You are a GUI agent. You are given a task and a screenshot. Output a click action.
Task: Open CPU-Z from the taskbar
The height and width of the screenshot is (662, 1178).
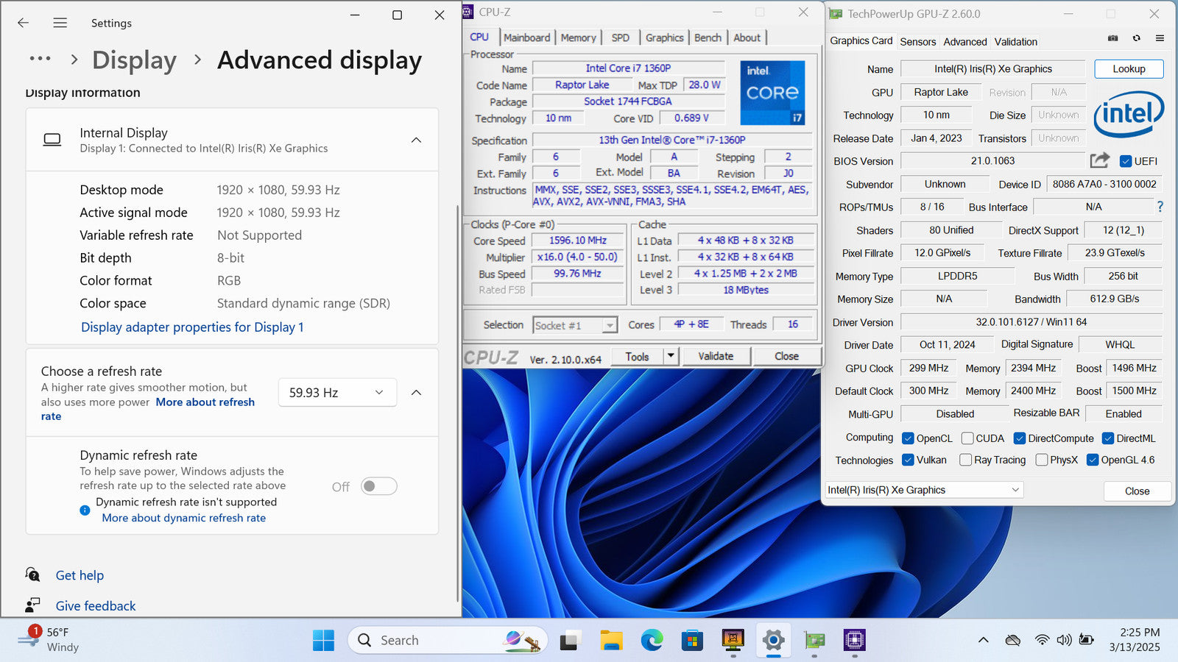[x=854, y=641]
